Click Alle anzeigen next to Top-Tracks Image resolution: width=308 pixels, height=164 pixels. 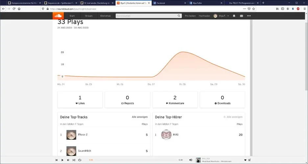140,117
